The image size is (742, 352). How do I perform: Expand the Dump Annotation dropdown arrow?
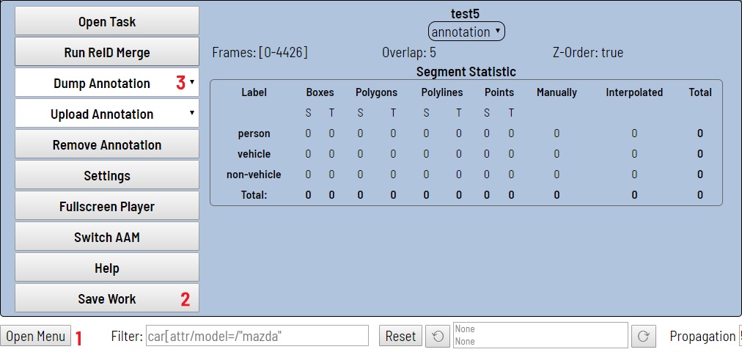(191, 83)
